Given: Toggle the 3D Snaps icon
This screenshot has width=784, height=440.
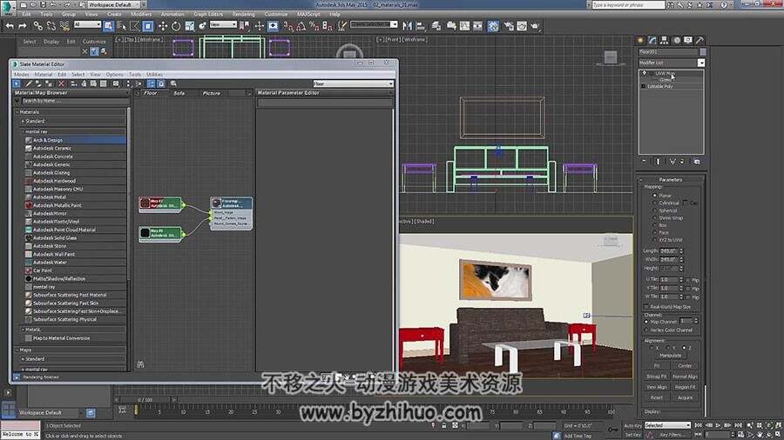Looking at the screenshot, I should click(x=288, y=26).
